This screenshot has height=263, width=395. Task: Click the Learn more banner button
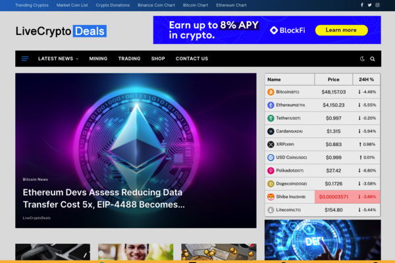tap(341, 30)
